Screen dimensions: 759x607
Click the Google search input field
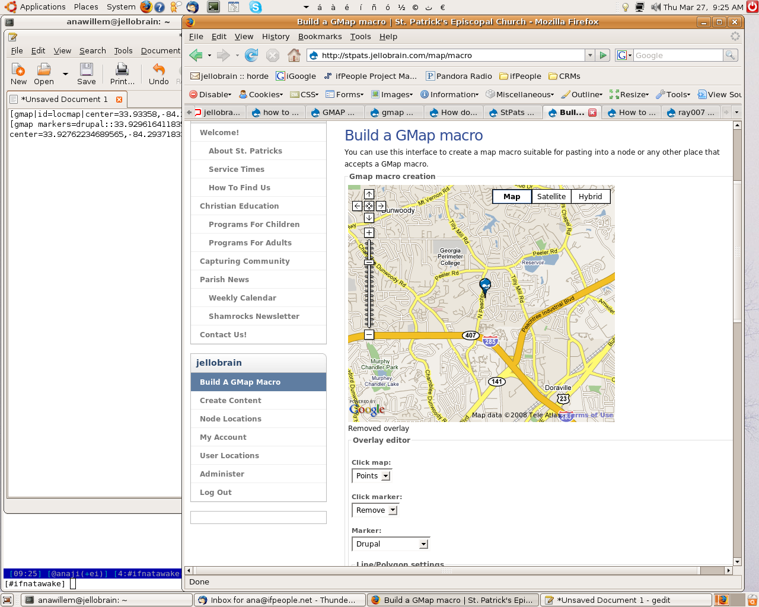tap(678, 55)
